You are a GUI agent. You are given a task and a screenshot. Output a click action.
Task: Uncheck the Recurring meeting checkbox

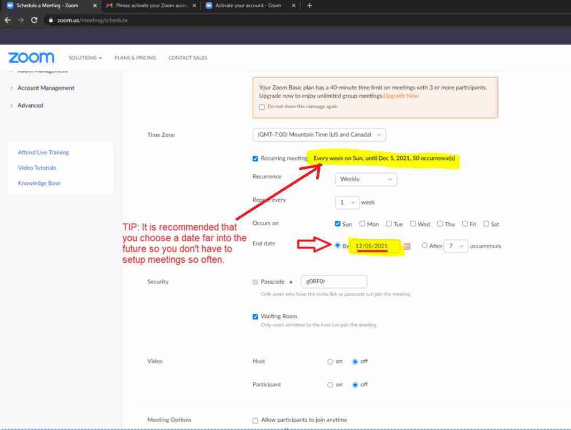tap(255, 158)
